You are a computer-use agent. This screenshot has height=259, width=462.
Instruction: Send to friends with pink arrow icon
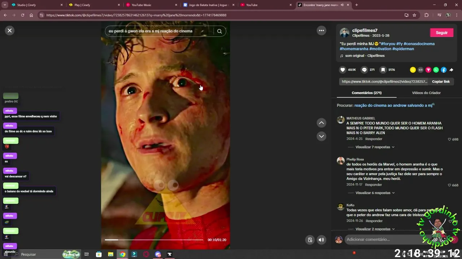[428, 70]
